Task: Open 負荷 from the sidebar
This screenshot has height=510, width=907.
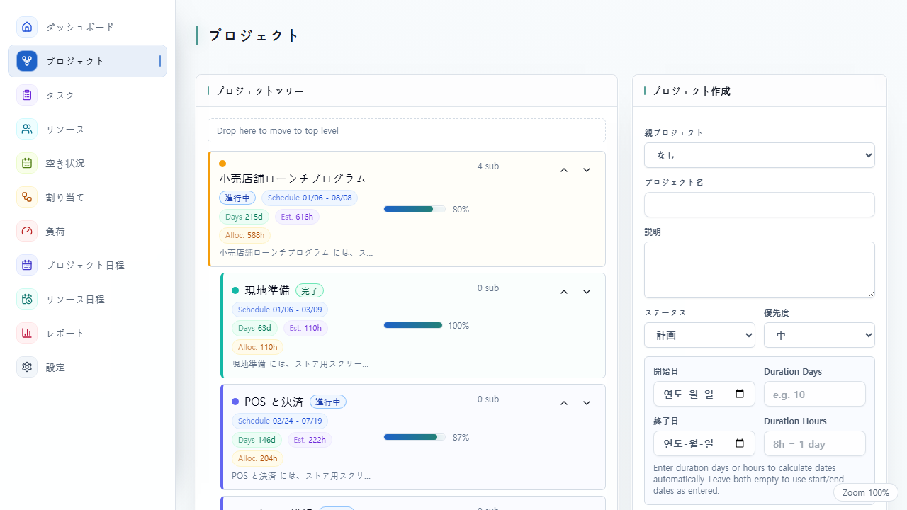Action: 88,231
